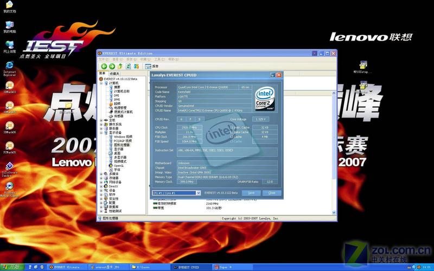Switch to Super π taskbar button
This screenshot has width=434, height=271.
pos(232,267)
